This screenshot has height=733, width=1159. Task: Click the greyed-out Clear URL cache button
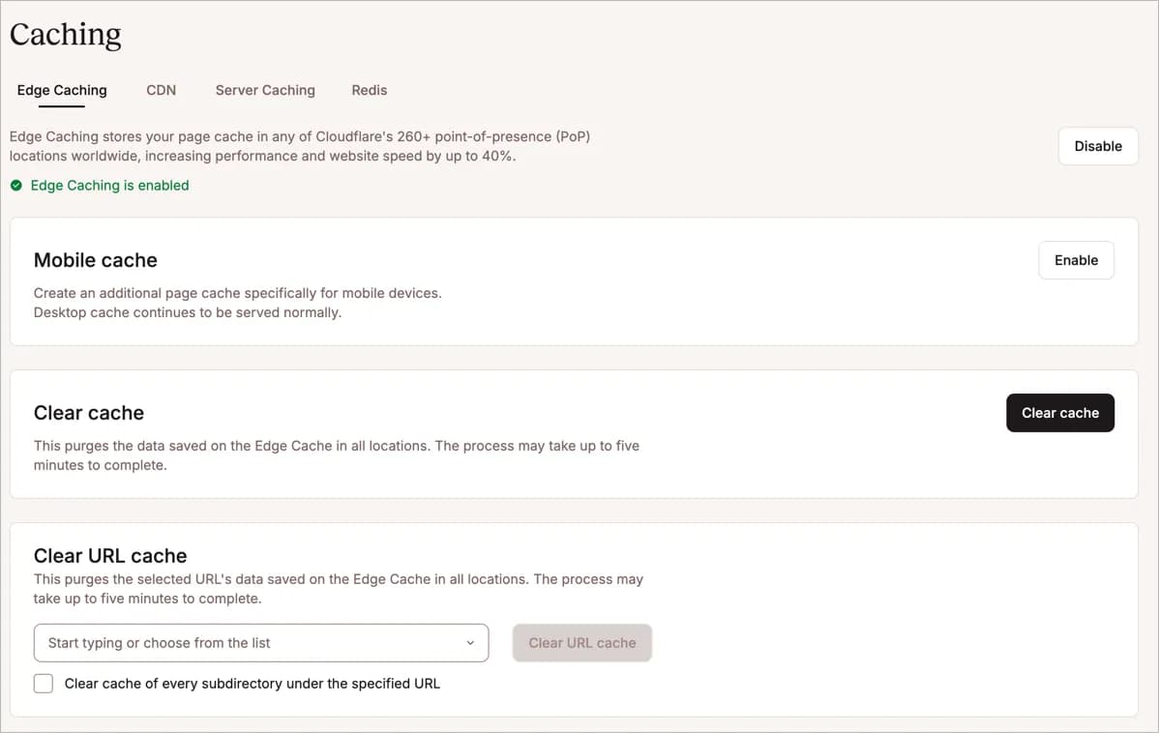click(x=581, y=643)
